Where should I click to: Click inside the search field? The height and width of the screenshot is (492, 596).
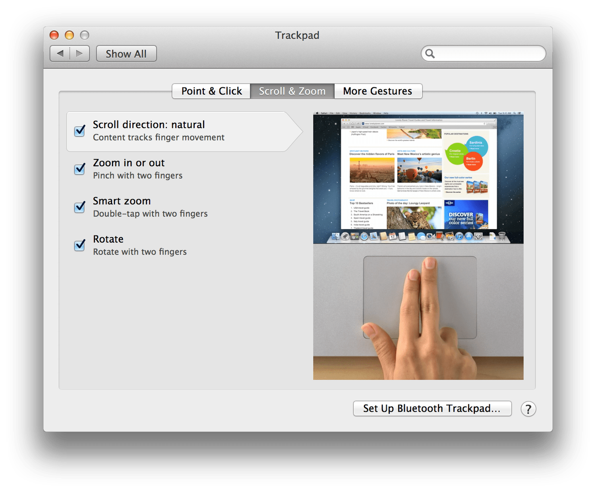484,53
